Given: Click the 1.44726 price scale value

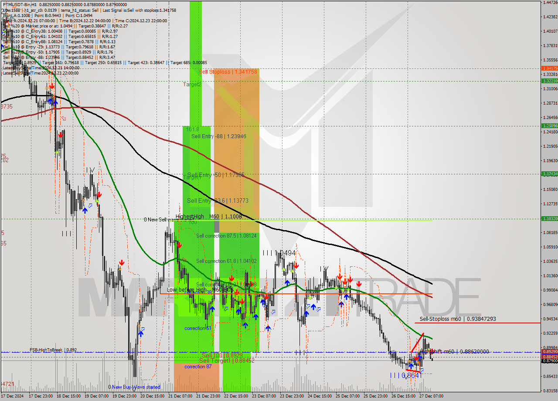Looking at the screenshot, I should pyautogui.click(x=550, y=3).
